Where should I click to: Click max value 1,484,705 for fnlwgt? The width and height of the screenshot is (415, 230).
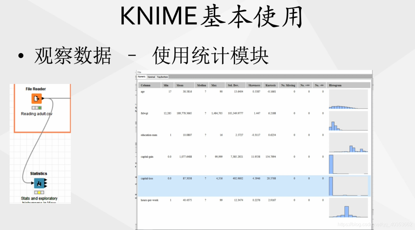click(217, 113)
